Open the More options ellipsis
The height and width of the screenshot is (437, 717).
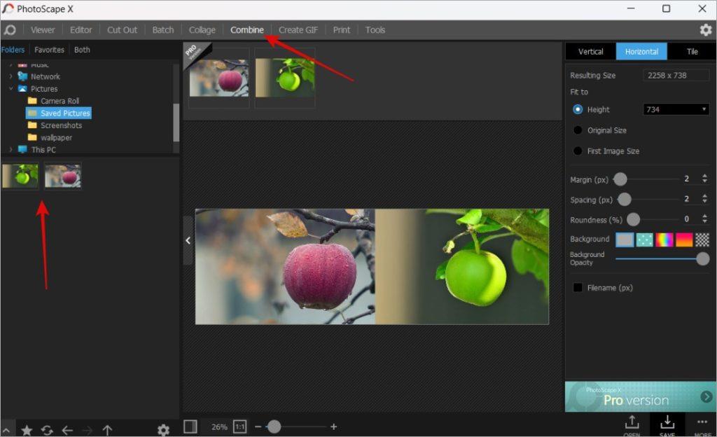702,426
